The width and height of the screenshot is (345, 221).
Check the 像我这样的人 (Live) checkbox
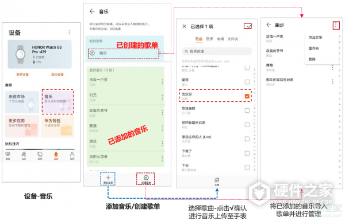pyautogui.click(x=247, y=139)
